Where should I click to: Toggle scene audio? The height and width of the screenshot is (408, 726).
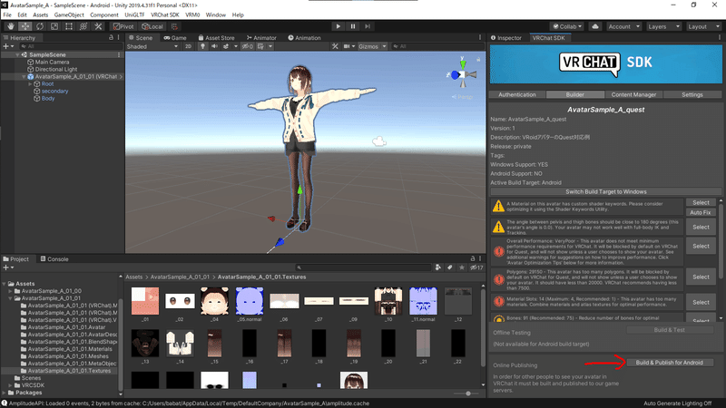(214, 46)
